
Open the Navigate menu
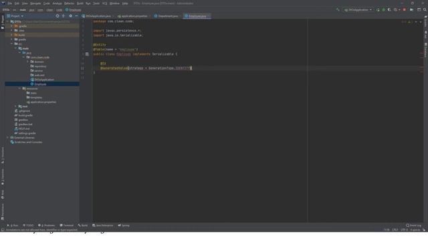point(35,3)
